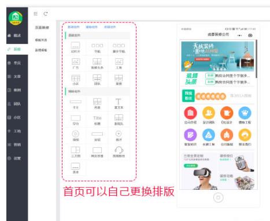Insert the 广告 ad component
Screen dimensions: 270x221
[76, 63]
